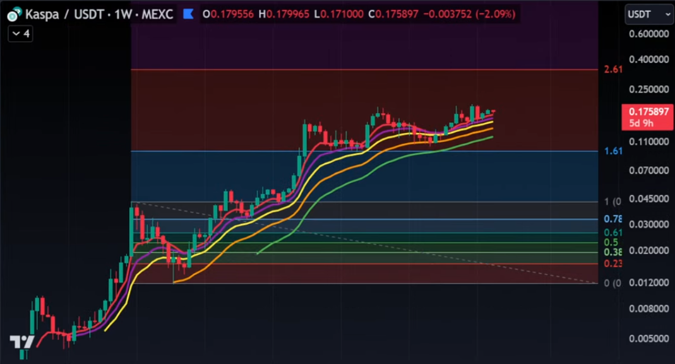
Task: Click the 0.250000 price axis label
Action: coord(648,90)
